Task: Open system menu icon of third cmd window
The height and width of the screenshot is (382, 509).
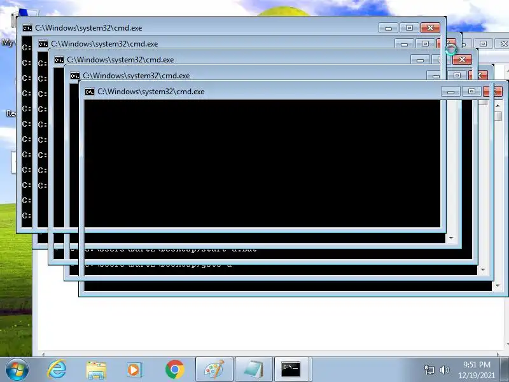Action: click(59, 60)
